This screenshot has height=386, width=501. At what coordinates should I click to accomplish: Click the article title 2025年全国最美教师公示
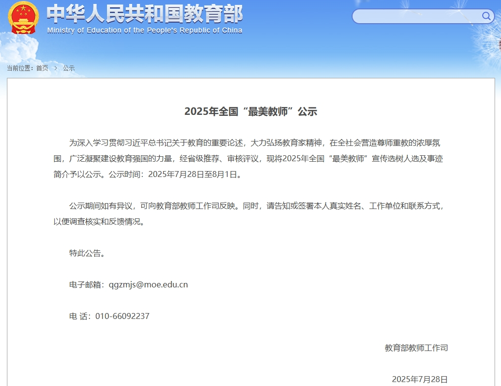pos(250,111)
